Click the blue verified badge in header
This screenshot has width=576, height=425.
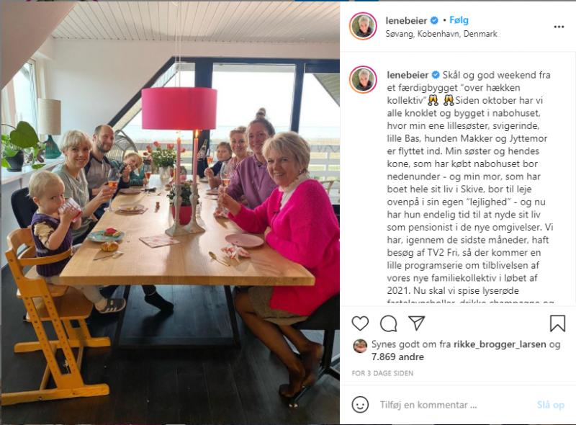point(434,21)
